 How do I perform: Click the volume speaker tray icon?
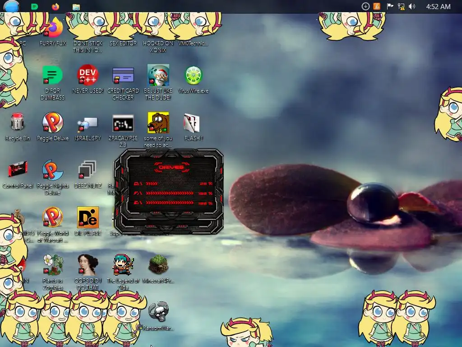(412, 6)
